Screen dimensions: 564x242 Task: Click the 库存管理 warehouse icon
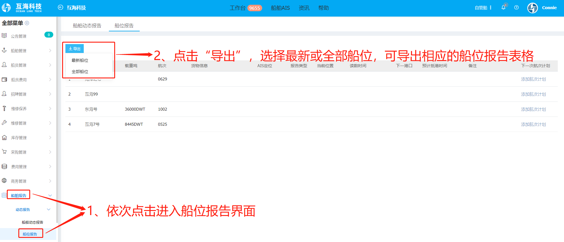[x=4, y=137]
